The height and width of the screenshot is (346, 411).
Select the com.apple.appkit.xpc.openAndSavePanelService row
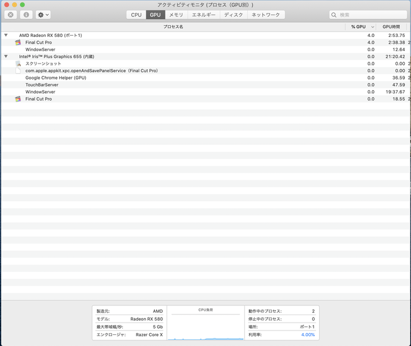(205, 71)
